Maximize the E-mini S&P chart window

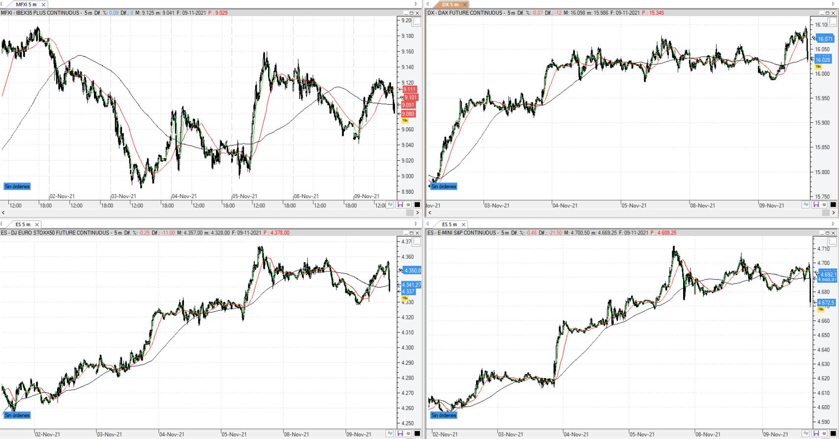(x=828, y=233)
